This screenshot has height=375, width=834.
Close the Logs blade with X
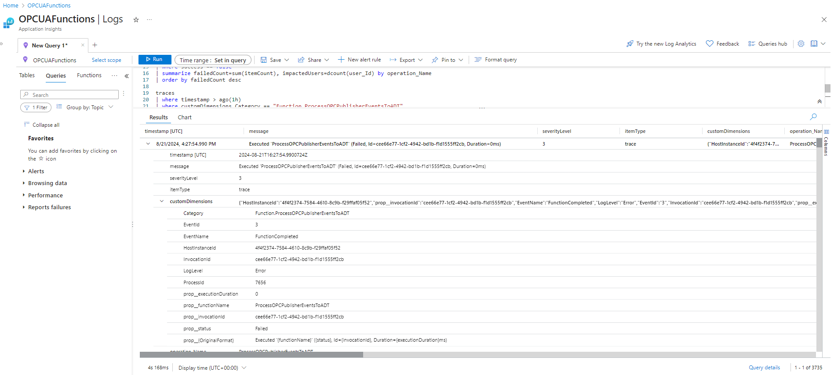[824, 20]
